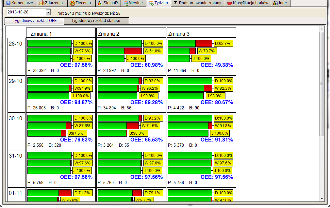Click the 29-10 row label
330x208 pixels.
[x=16, y=81]
